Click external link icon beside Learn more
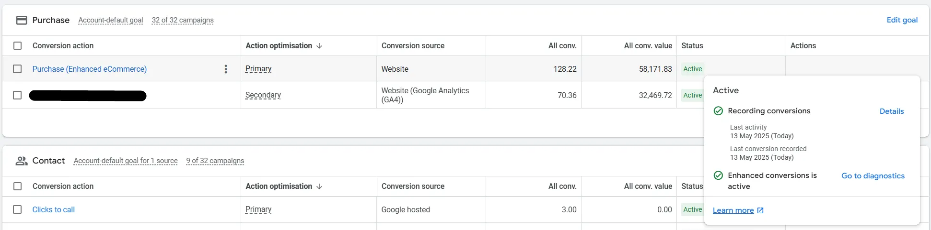Screen dimensions: 931x230 pyautogui.click(x=760, y=210)
